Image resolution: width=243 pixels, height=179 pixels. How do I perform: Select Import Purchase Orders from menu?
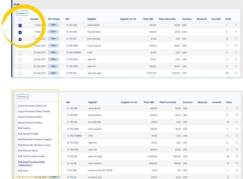[30, 117]
